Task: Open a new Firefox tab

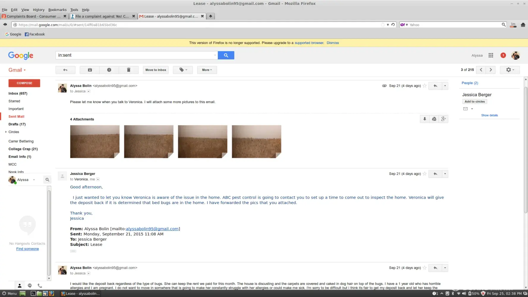Action: [211, 16]
